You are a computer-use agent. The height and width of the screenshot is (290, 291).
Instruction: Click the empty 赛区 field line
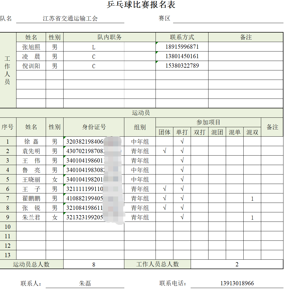(x=228, y=19)
